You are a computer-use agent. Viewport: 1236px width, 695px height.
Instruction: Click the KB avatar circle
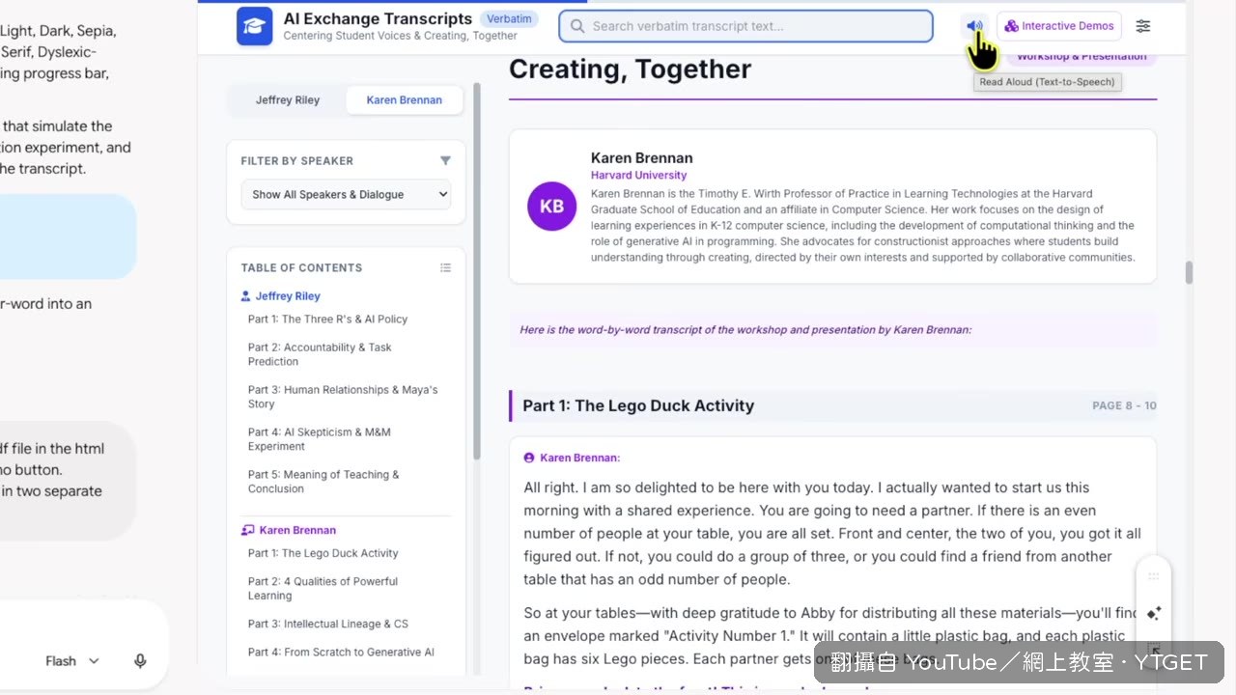551,207
